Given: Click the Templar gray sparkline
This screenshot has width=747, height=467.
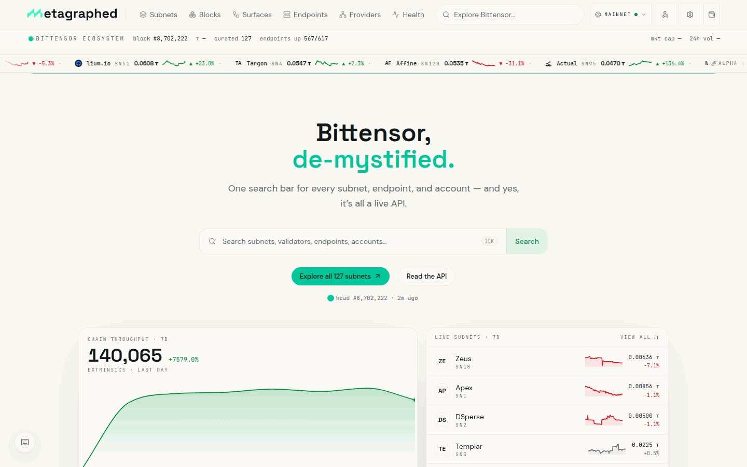Looking at the screenshot, I should click(607, 449).
